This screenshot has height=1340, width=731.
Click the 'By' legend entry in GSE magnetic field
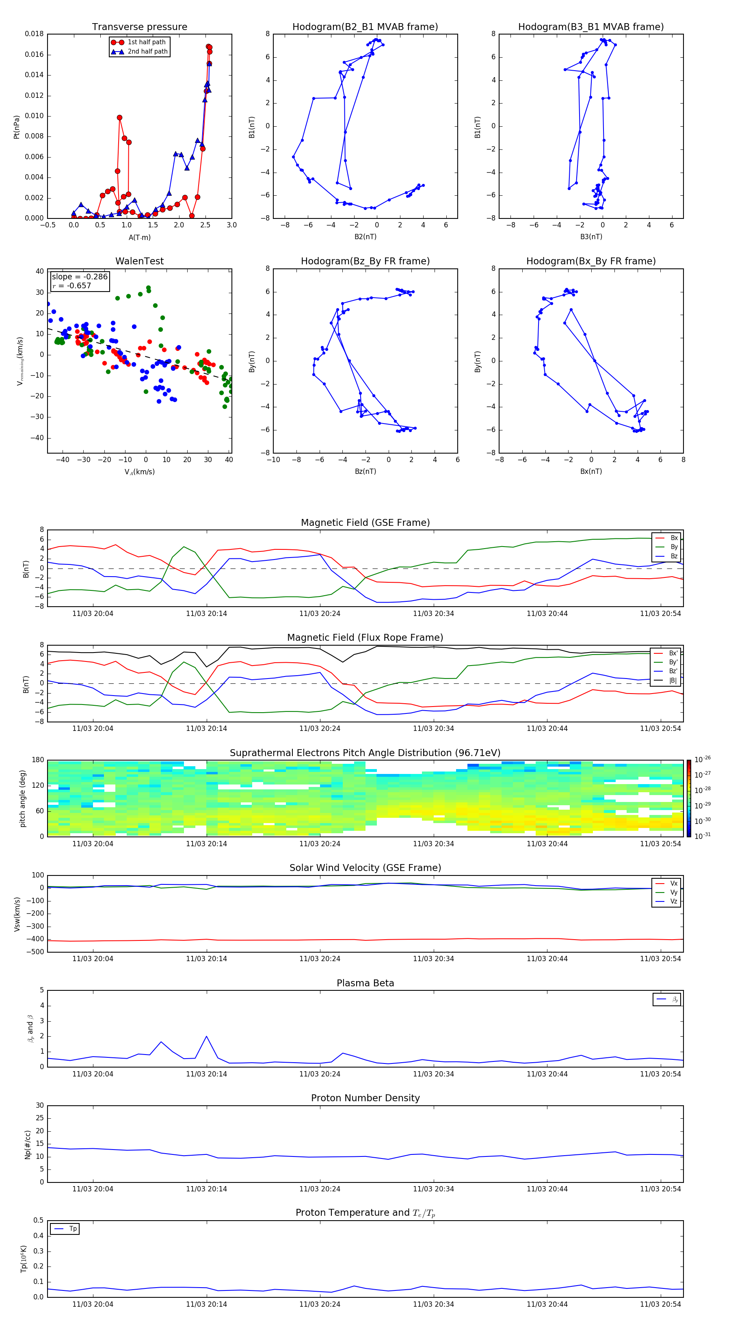(x=666, y=547)
